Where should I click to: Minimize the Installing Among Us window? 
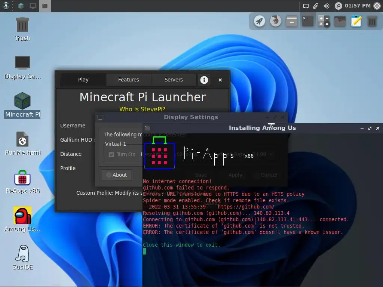[362, 128]
